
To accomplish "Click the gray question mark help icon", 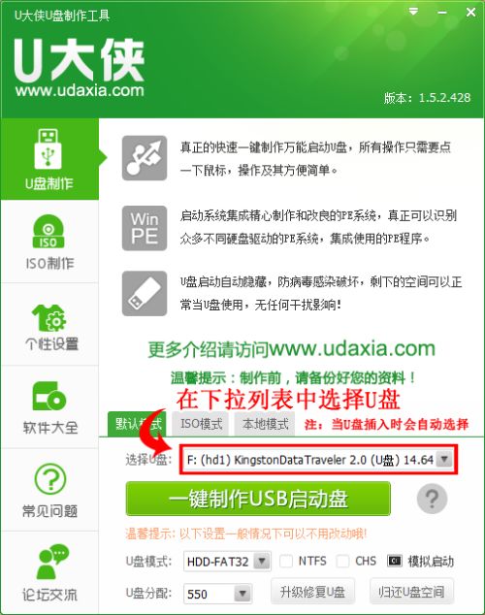I will pos(432,499).
